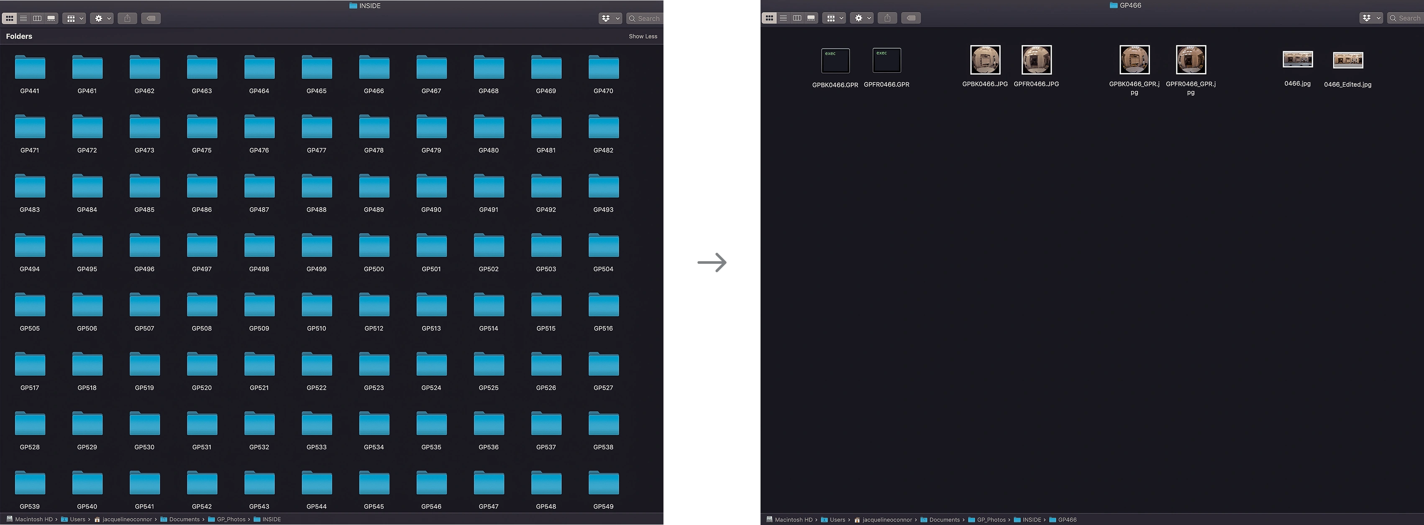Select the GP500 folder
Screen dimensions: 1424x525
pos(374,245)
